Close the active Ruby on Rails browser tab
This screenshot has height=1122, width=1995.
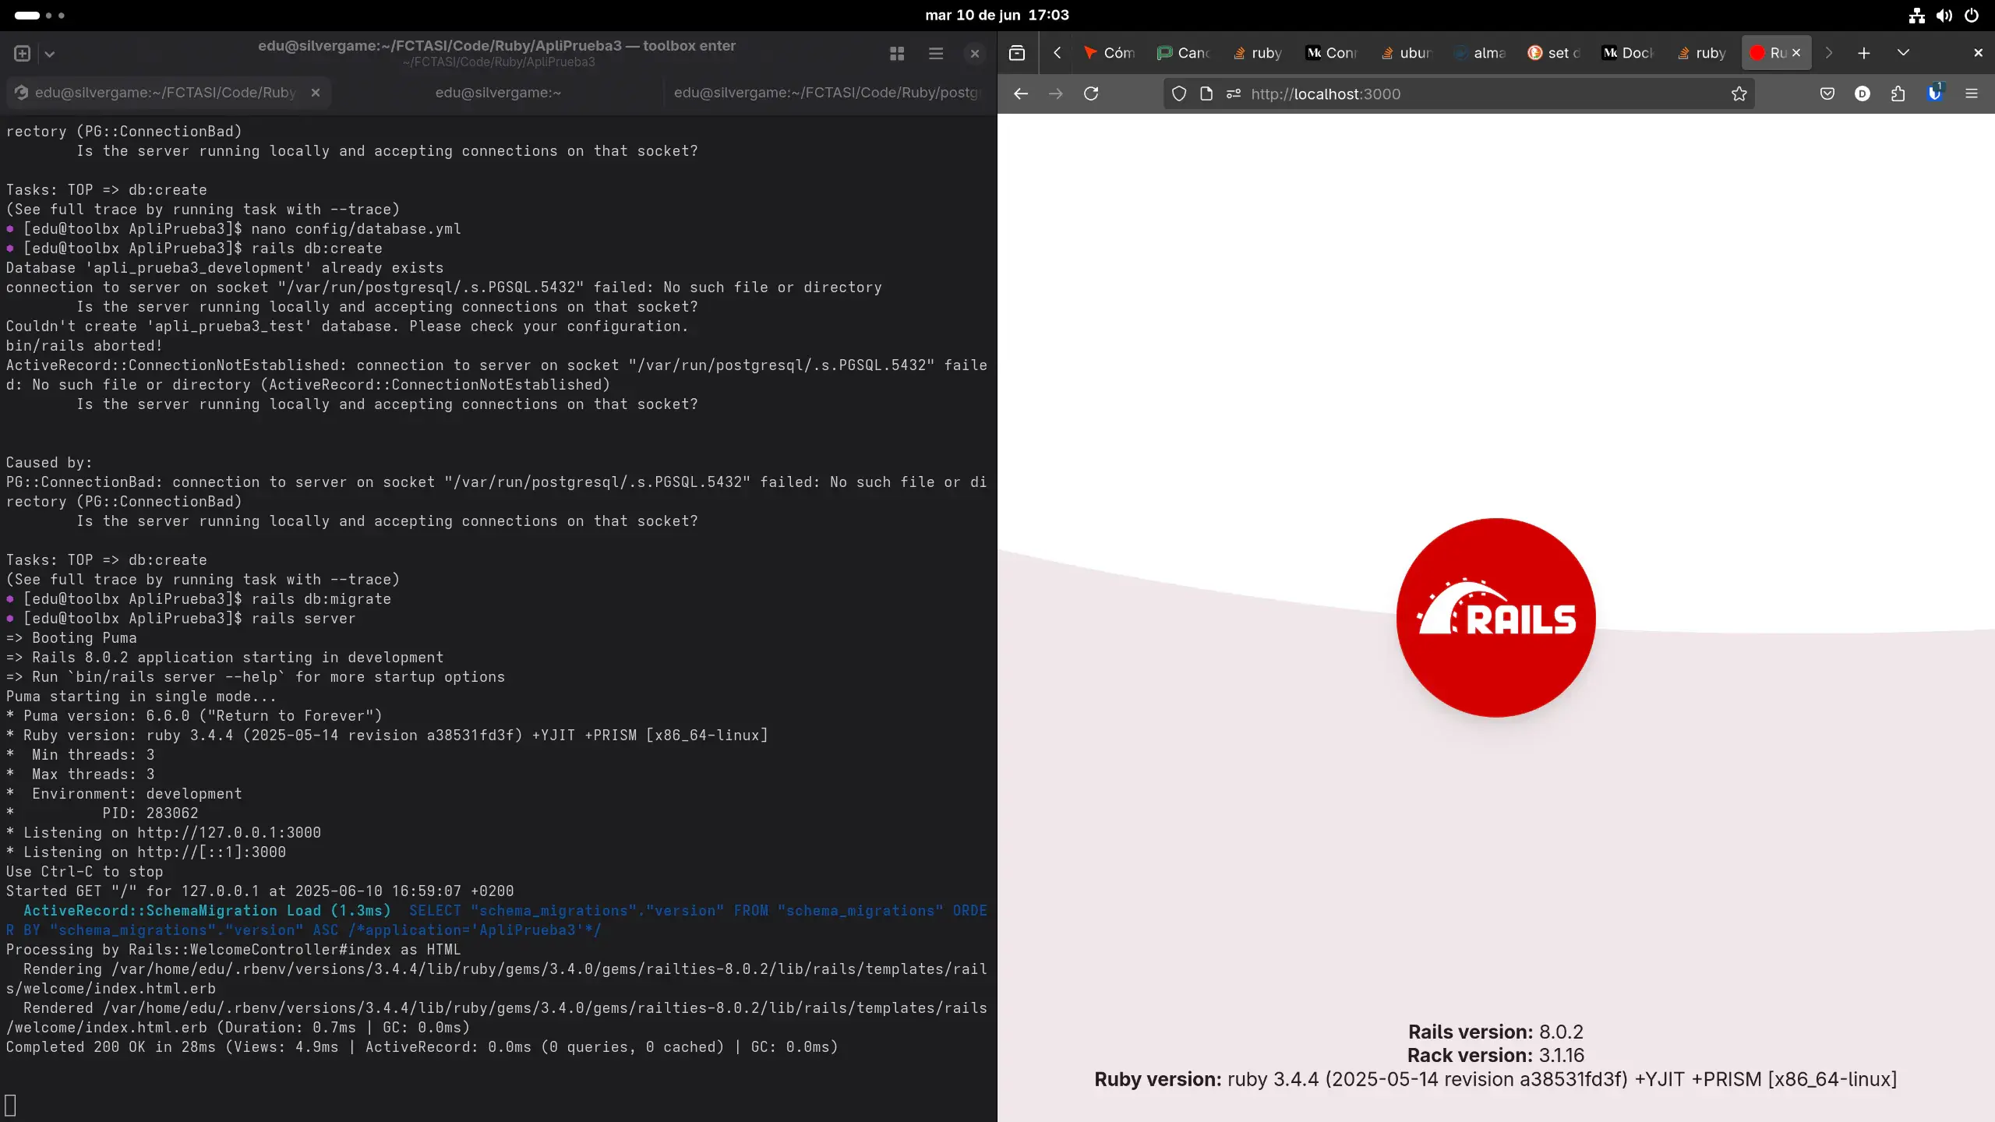point(1796,53)
